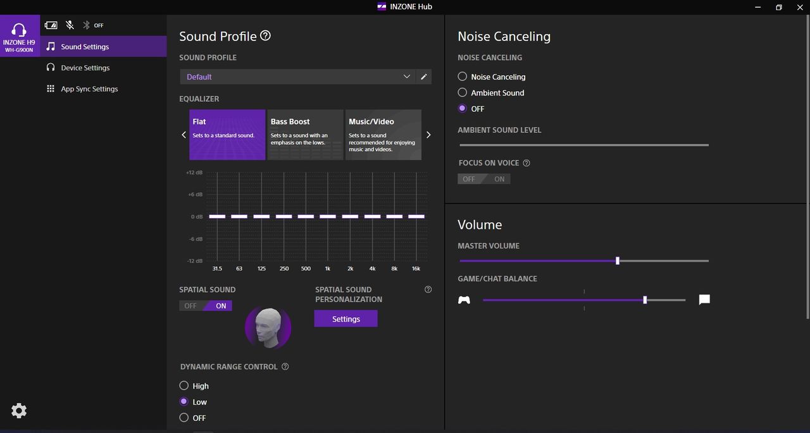Expand the Default sound profile dropdown
The height and width of the screenshot is (433, 810).
pyautogui.click(x=297, y=76)
